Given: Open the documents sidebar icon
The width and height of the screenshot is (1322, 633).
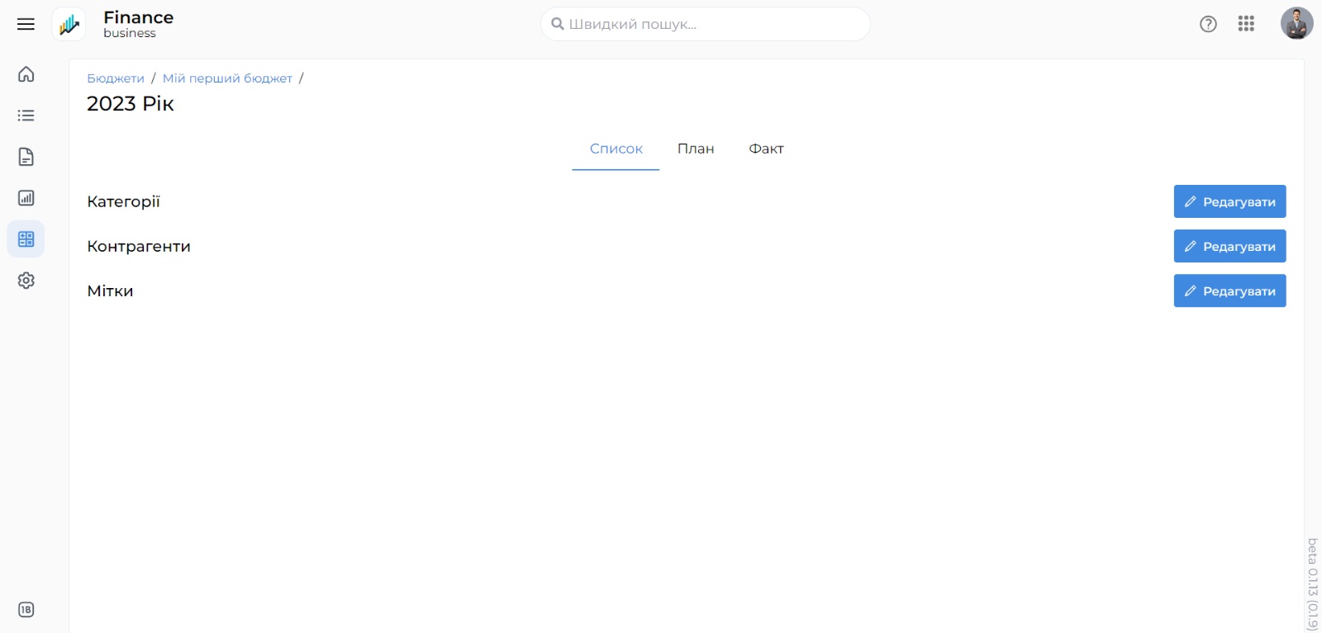Looking at the screenshot, I should [x=26, y=157].
